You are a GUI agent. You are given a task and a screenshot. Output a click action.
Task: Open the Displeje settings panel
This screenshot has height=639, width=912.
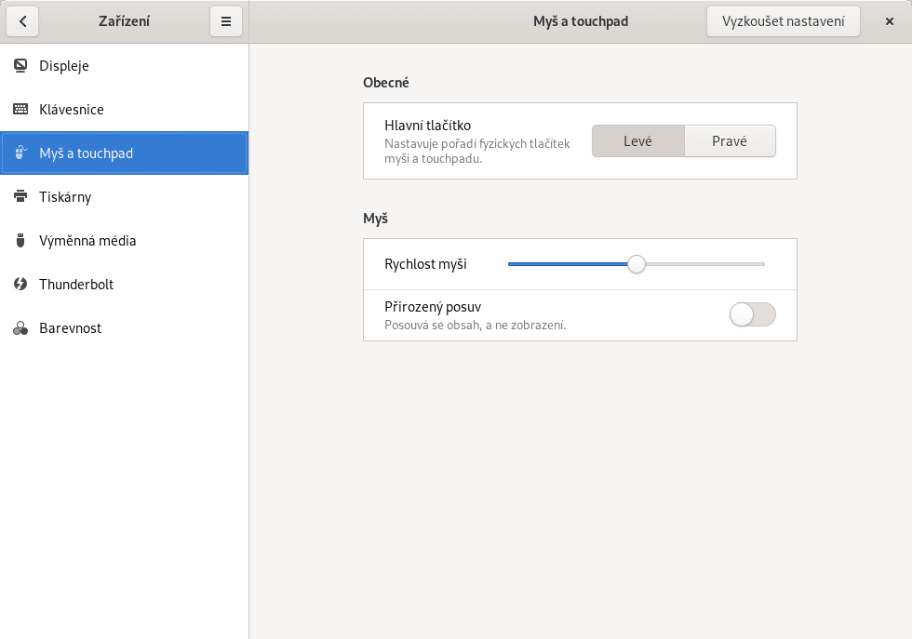(64, 66)
